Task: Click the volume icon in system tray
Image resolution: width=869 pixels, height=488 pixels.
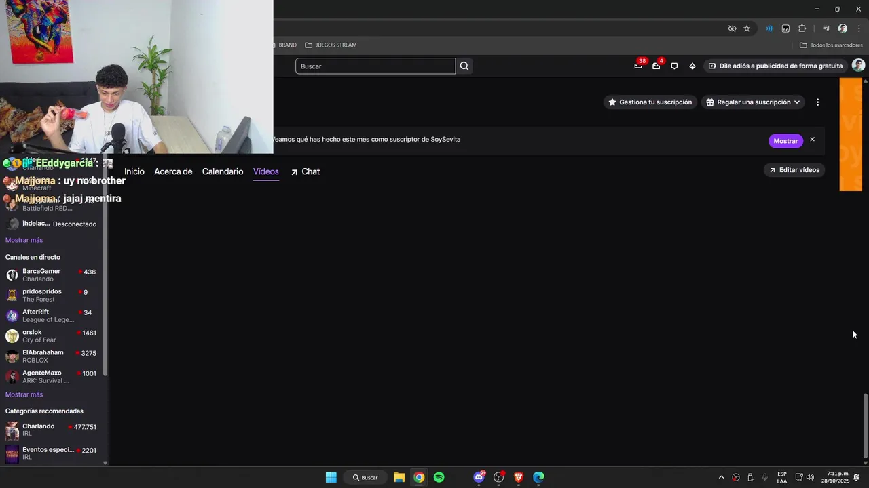Action: point(810,477)
